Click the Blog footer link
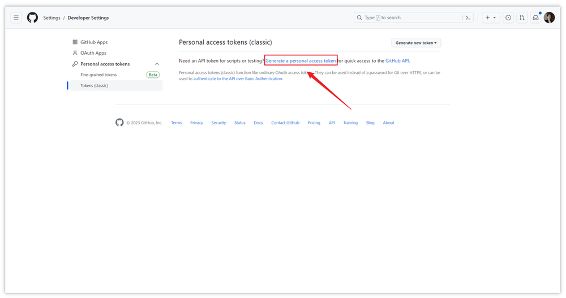Image resolution: width=566 pixels, height=298 pixels. 370,122
